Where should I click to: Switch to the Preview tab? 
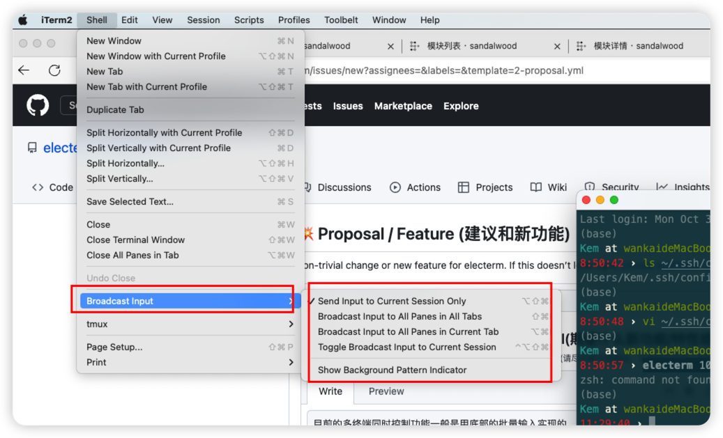[386, 391]
